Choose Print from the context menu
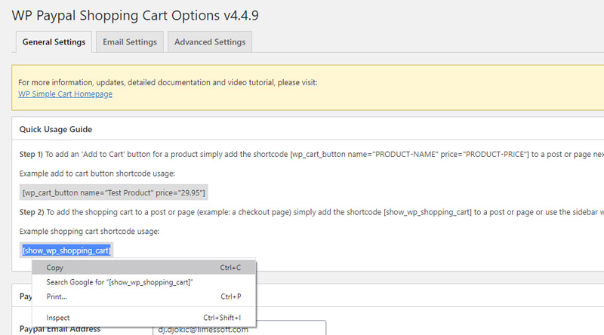 tap(143, 297)
